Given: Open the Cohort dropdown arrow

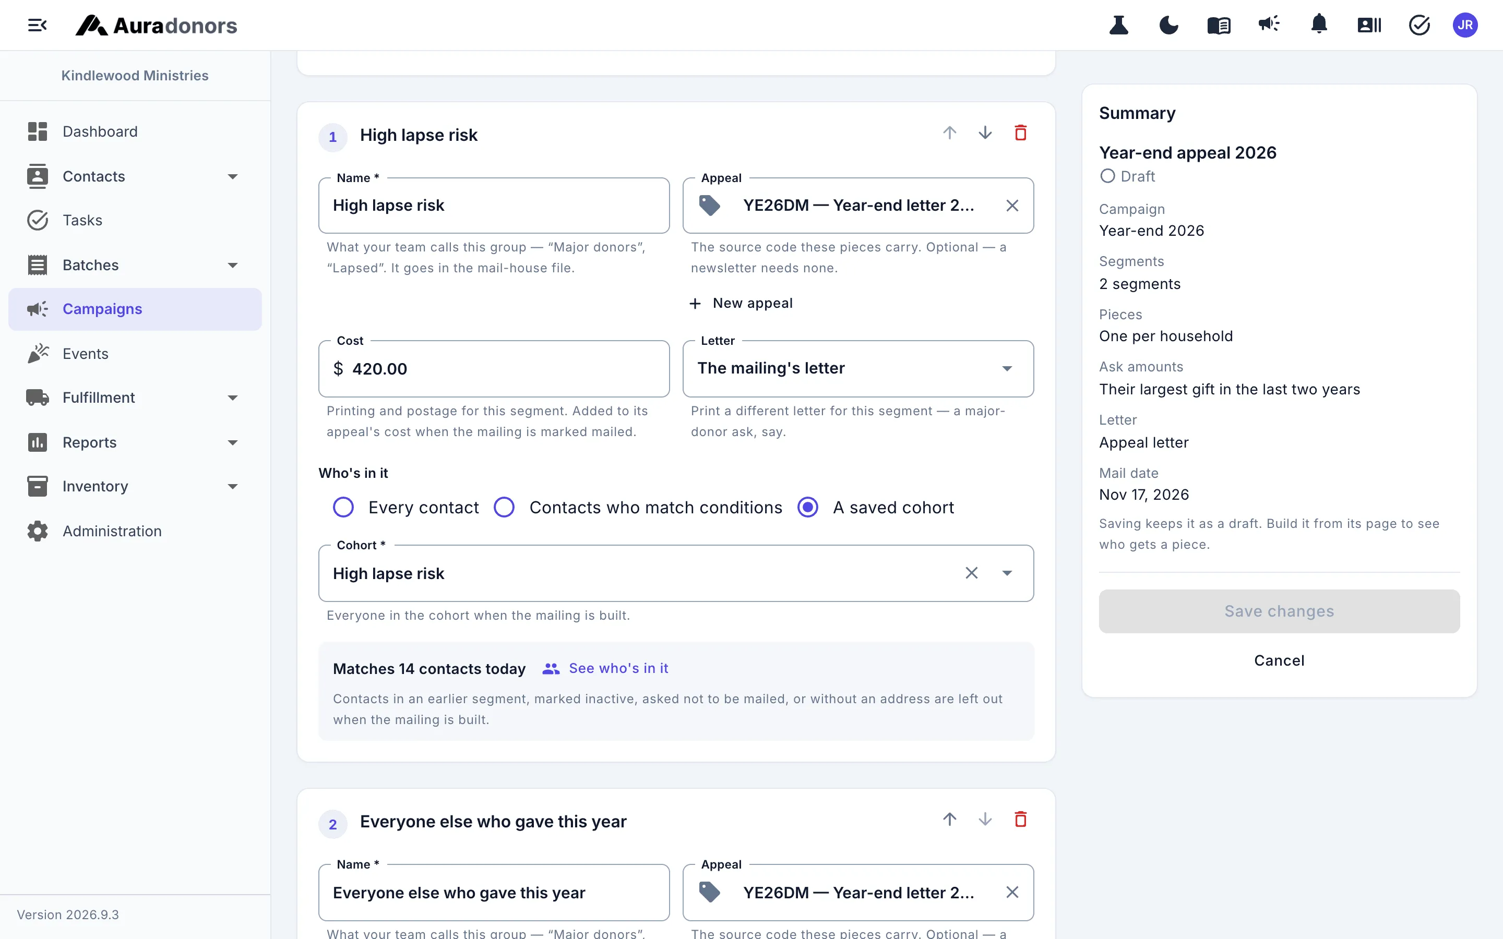Looking at the screenshot, I should pos(1007,573).
